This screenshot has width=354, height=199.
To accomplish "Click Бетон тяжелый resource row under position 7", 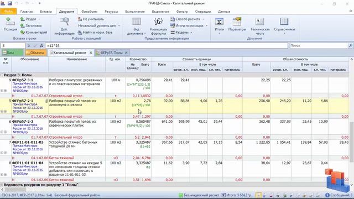I will (175, 158).
